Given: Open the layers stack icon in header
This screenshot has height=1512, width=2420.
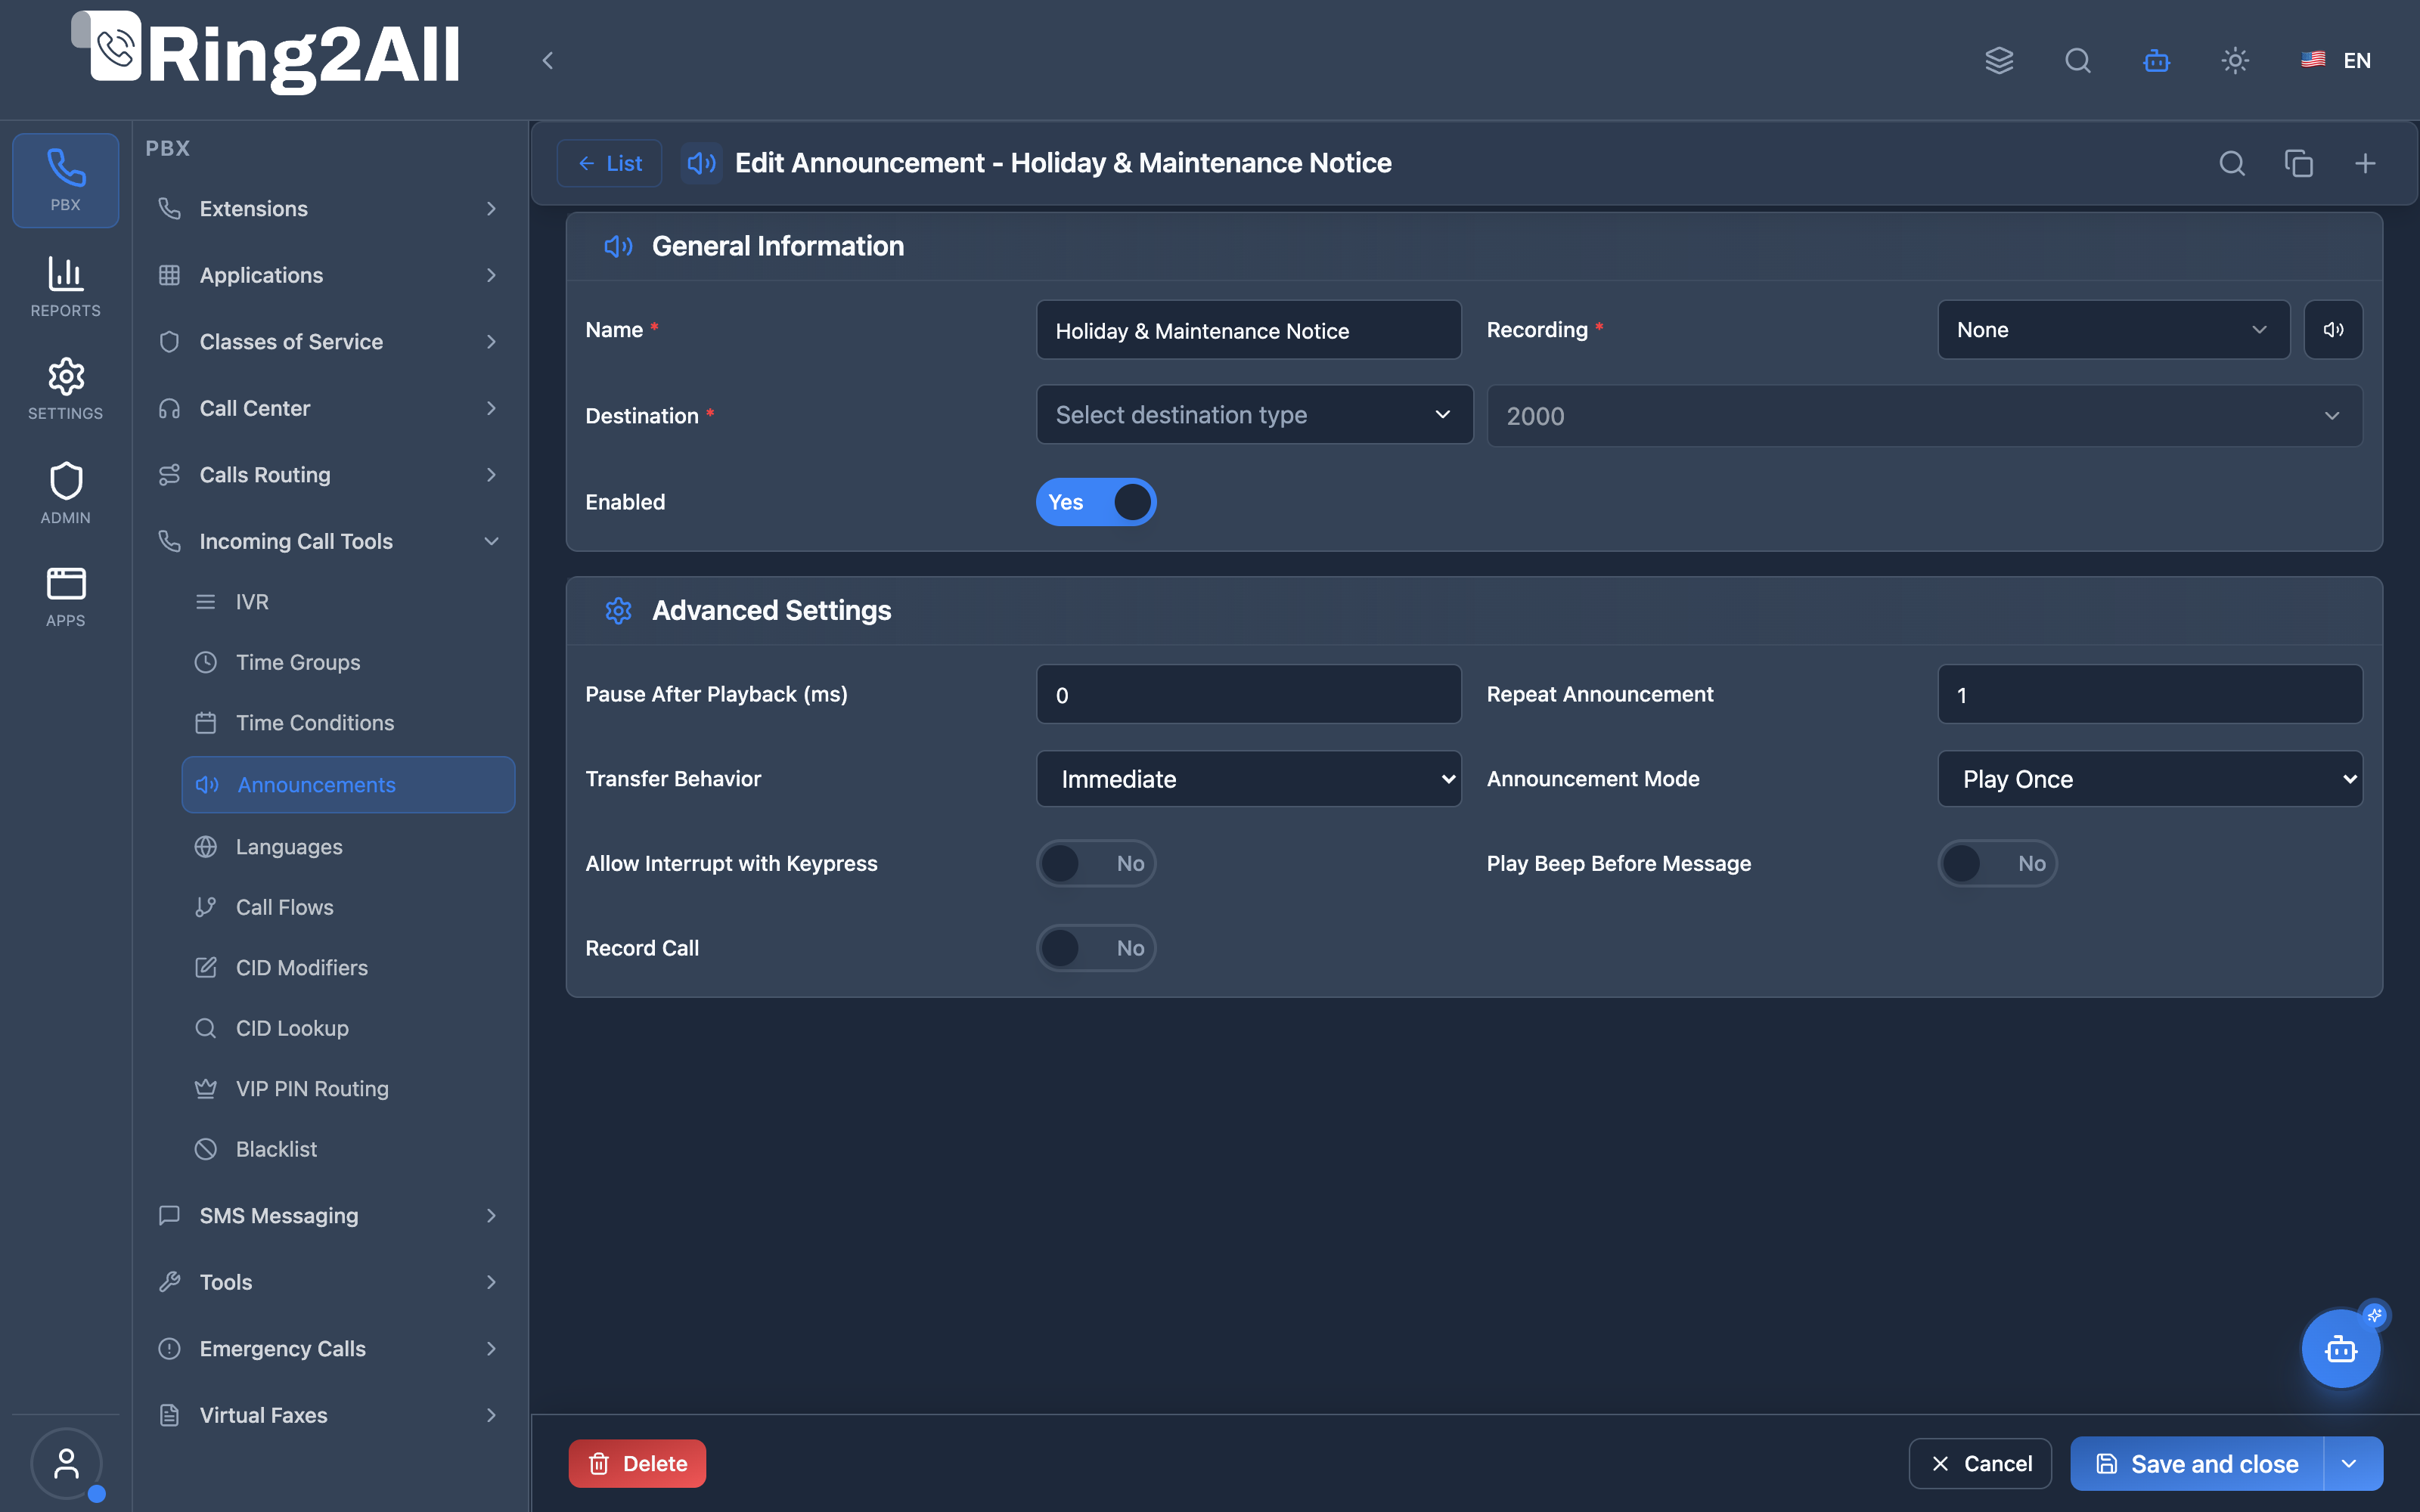Looking at the screenshot, I should 1999,60.
